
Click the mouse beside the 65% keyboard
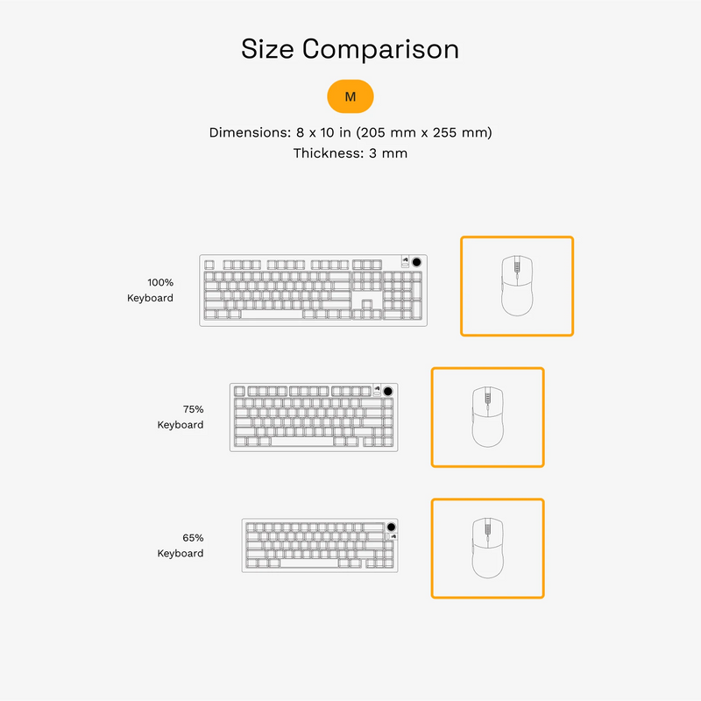click(x=487, y=549)
